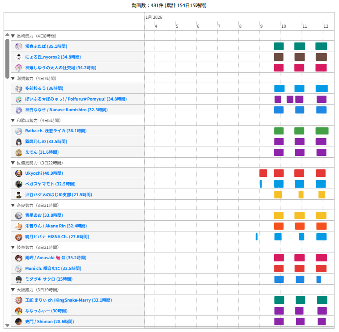Screen dimensions: 339x332
Task: Open えでん (31.6時間) link
Action: [x=42, y=152]
